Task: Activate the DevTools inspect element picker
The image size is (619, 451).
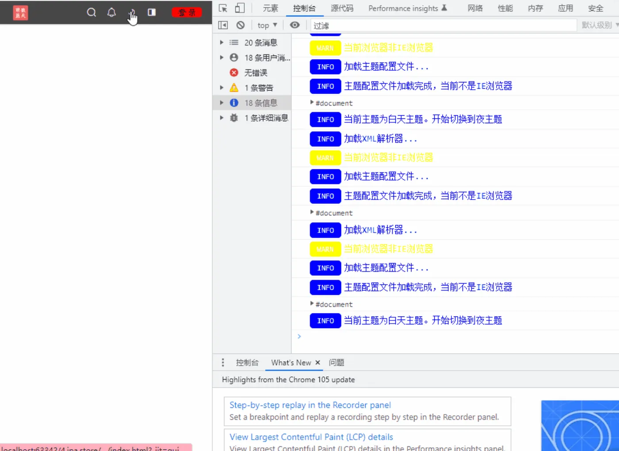Action: tap(223, 8)
